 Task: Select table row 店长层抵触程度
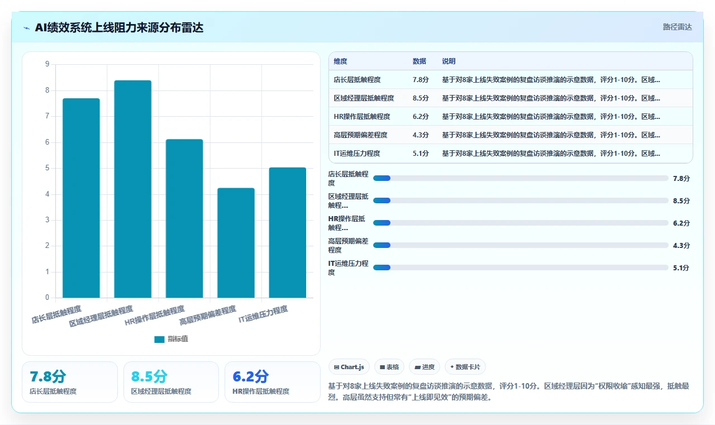coord(511,80)
